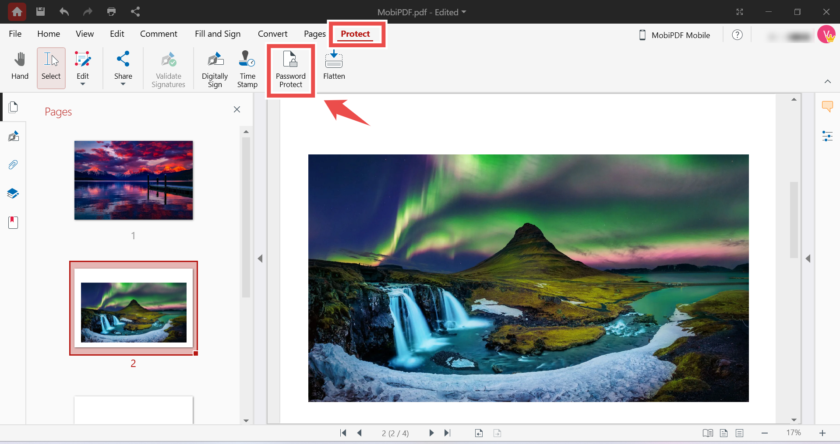Click page number field 2 (2 / 4)
This screenshot has height=444, width=840.
point(395,433)
